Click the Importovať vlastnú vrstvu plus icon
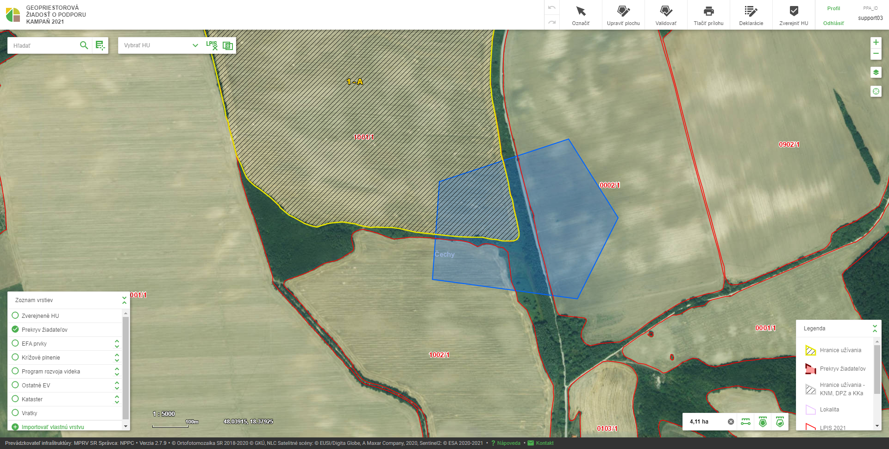The width and height of the screenshot is (889, 449). (15, 427)
